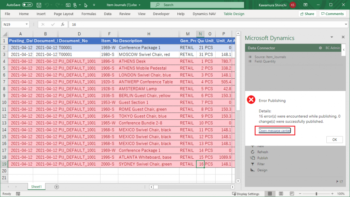Image resolution: width=350 pixels, height=197 pixels.
Task: Open the message center link
Action: [274, 131]
